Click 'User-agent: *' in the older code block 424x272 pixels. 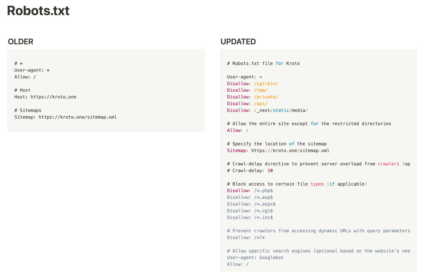[32, 70]
